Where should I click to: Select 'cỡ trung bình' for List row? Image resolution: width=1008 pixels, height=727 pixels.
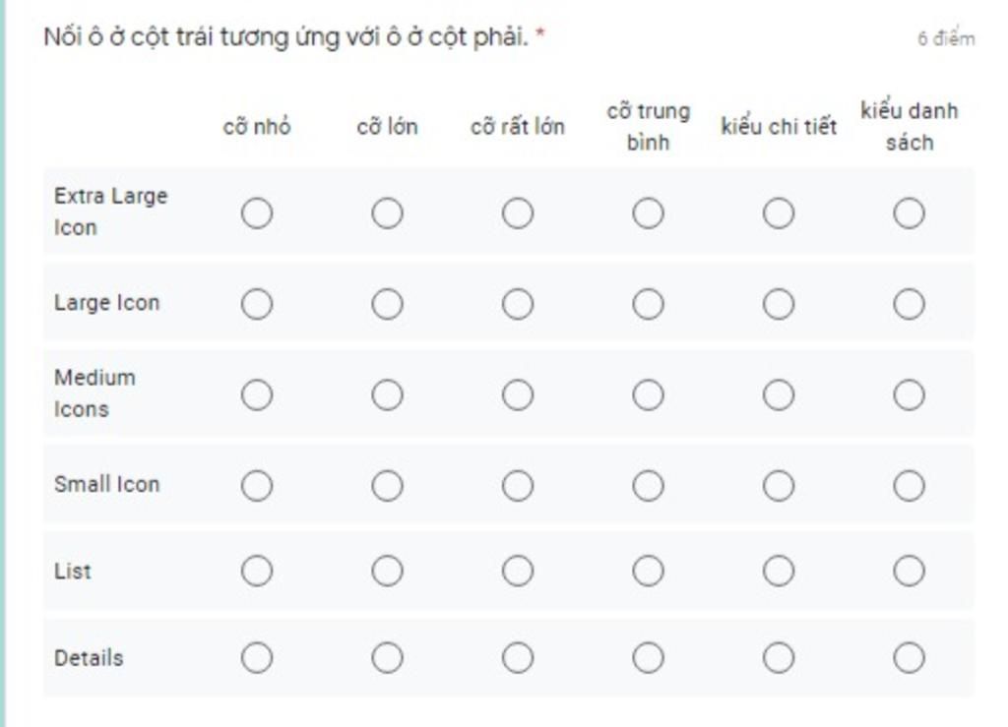pyautogui.click(x=648, y=571)
